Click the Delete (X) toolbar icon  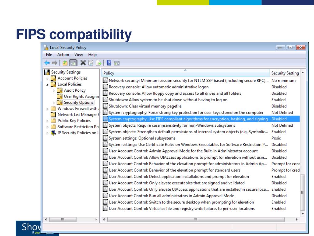[83, 63]
